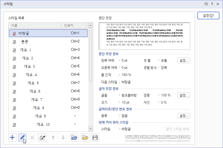Screen dimensions: 223x148
Task: Select the 개요 6 style
Action: tap(48, 91)
